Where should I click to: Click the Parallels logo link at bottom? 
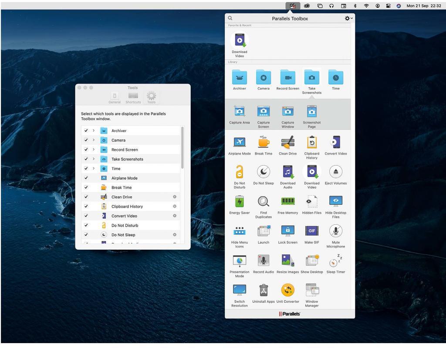pos(290,314)
